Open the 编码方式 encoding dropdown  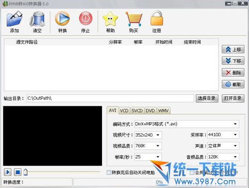pos(187,124)
